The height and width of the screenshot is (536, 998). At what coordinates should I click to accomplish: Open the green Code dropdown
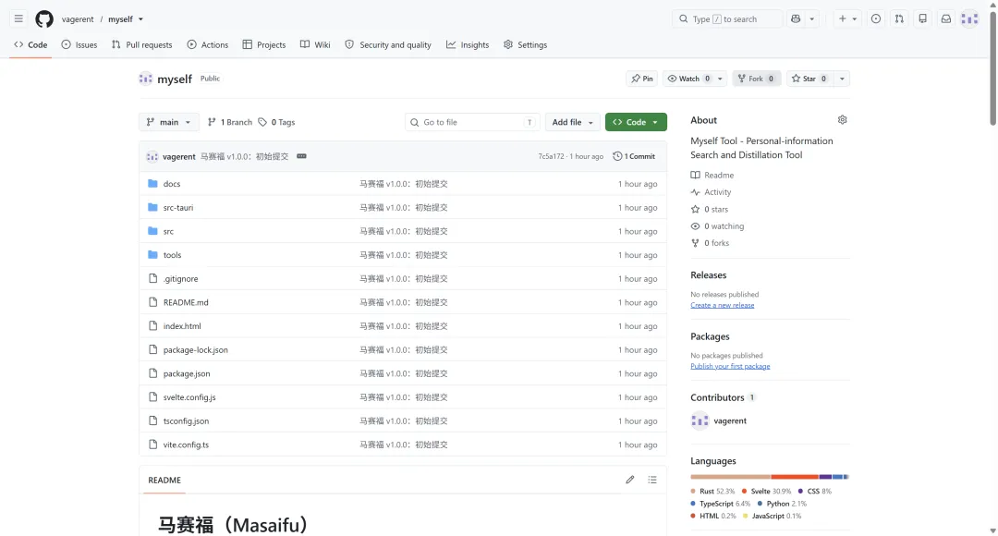pyautogui.click(x=636, y=122)
